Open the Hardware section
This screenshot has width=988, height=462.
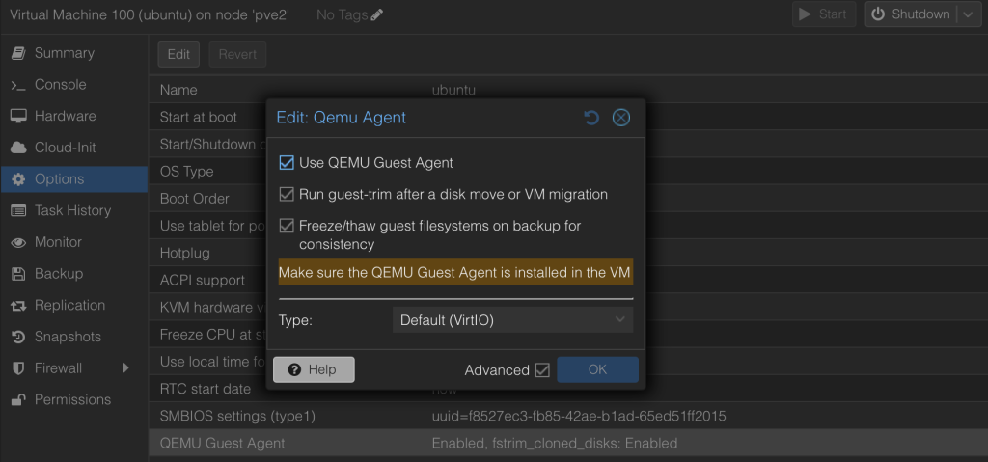pyautogui.click(x=65, y=116)
